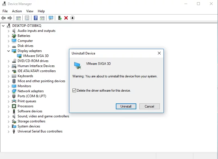Select IDE ATA/ATAPI controllers label
The height and width of the screenshot is (159, 218).
click(x=37, y=71)
